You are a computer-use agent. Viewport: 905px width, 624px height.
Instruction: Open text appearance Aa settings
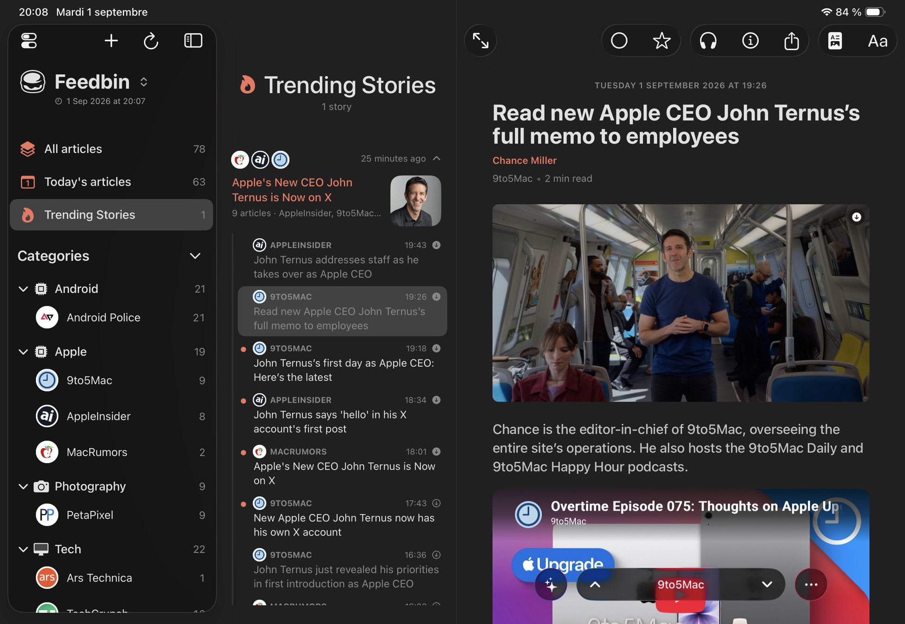tap(877, 41)
